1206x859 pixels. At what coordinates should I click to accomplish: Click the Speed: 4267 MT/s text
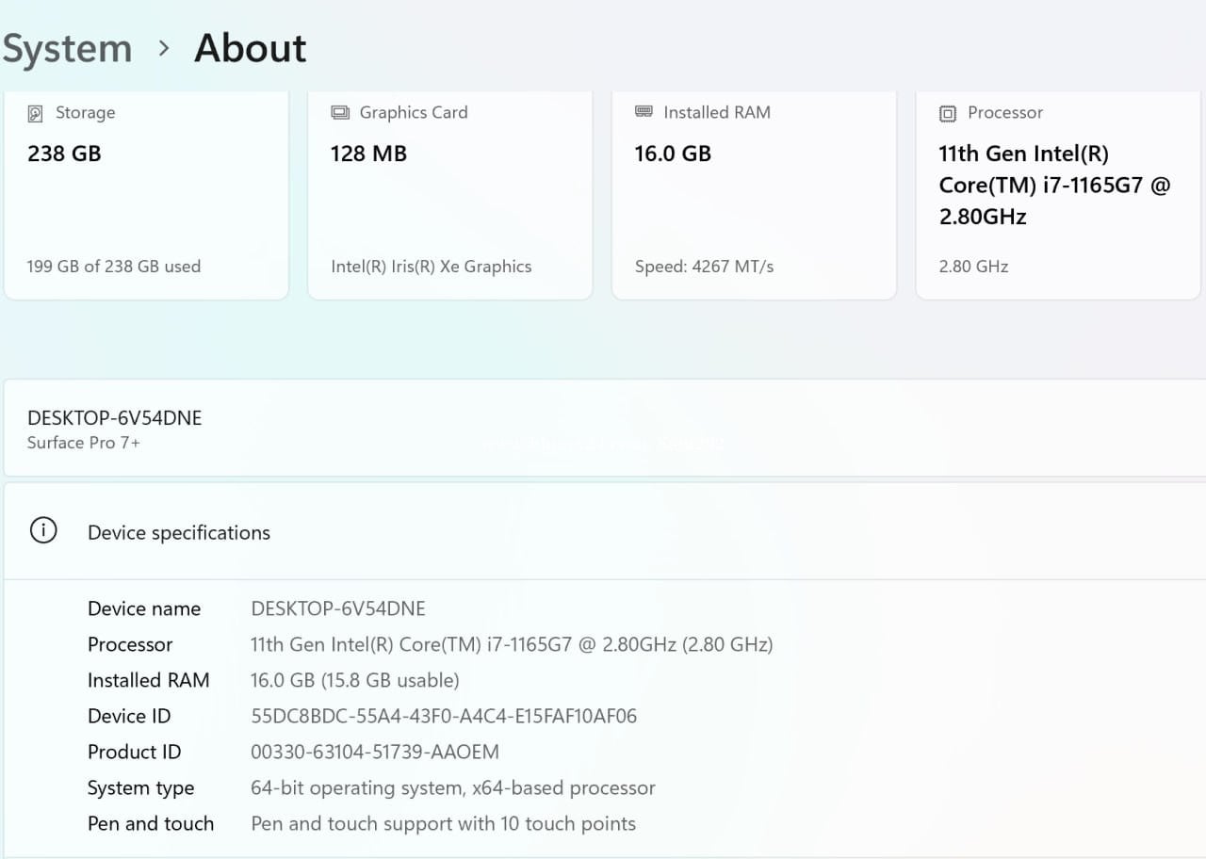(704, 267)
